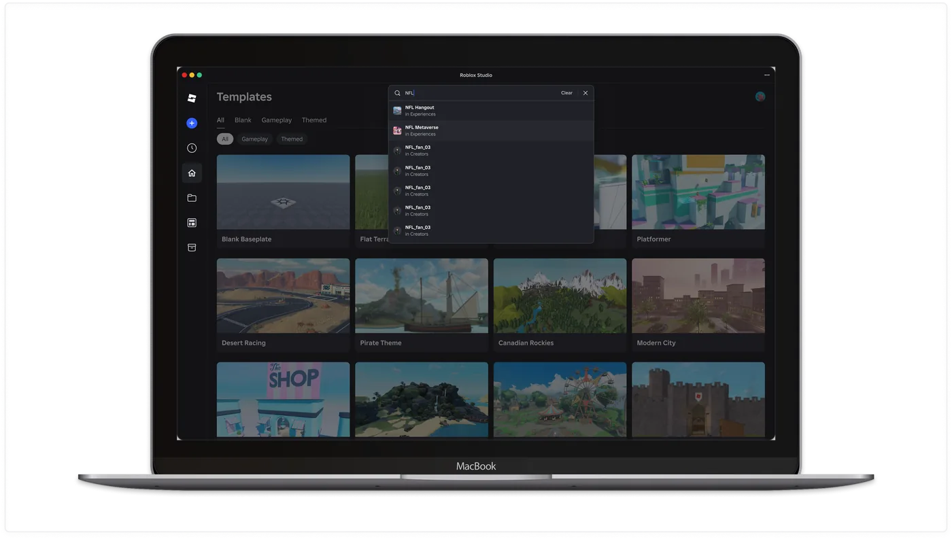
Task: Open the Flat Terrain template thumbnail
Action: pos(371,192)
